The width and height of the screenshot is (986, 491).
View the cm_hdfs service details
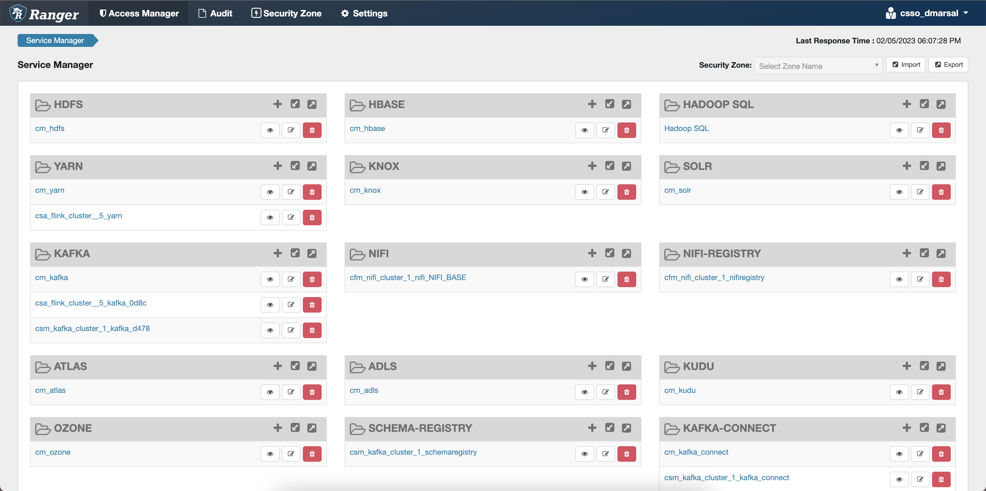[x=270, y=130]
